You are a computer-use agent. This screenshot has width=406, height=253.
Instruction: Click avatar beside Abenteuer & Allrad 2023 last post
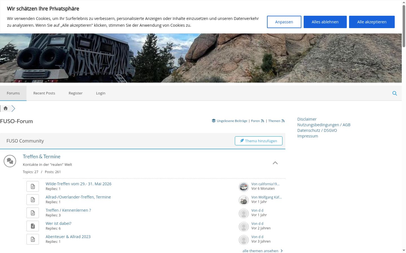[x=244, y=240]
